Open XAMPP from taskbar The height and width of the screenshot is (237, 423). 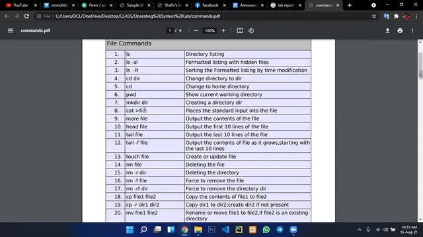click(x=252, y=230)
